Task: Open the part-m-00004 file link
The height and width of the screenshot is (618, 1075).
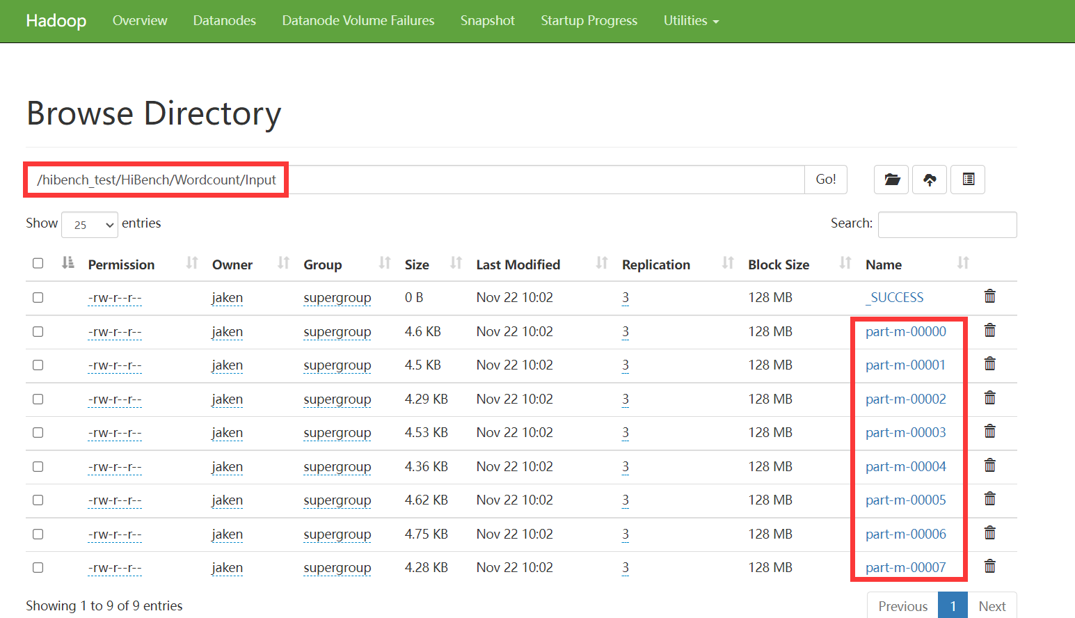Action: point(906,466)
